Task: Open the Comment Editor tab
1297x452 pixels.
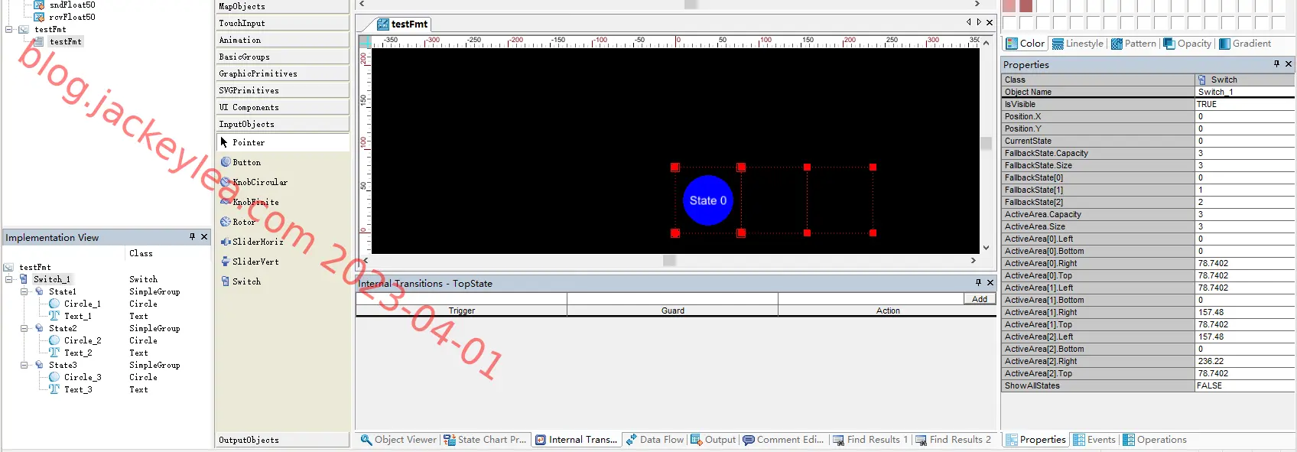Action: tap(784, 440)
